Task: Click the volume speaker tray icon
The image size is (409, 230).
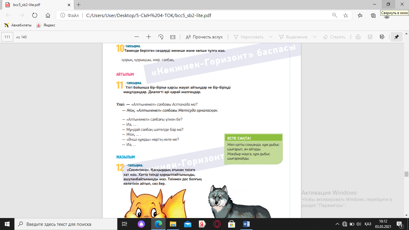Action: (358, 224)
